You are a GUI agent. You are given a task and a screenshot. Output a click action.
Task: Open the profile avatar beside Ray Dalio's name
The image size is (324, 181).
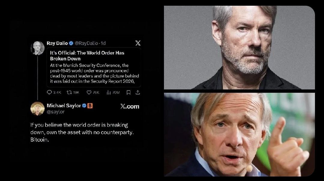point(38,48)
